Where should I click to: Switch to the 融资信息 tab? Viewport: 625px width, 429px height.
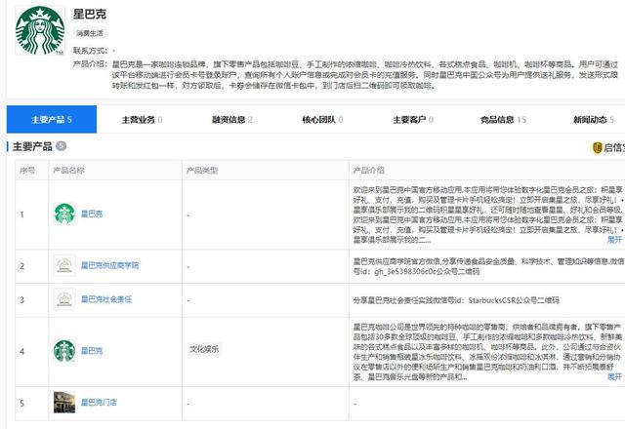(x=232, y=119)
